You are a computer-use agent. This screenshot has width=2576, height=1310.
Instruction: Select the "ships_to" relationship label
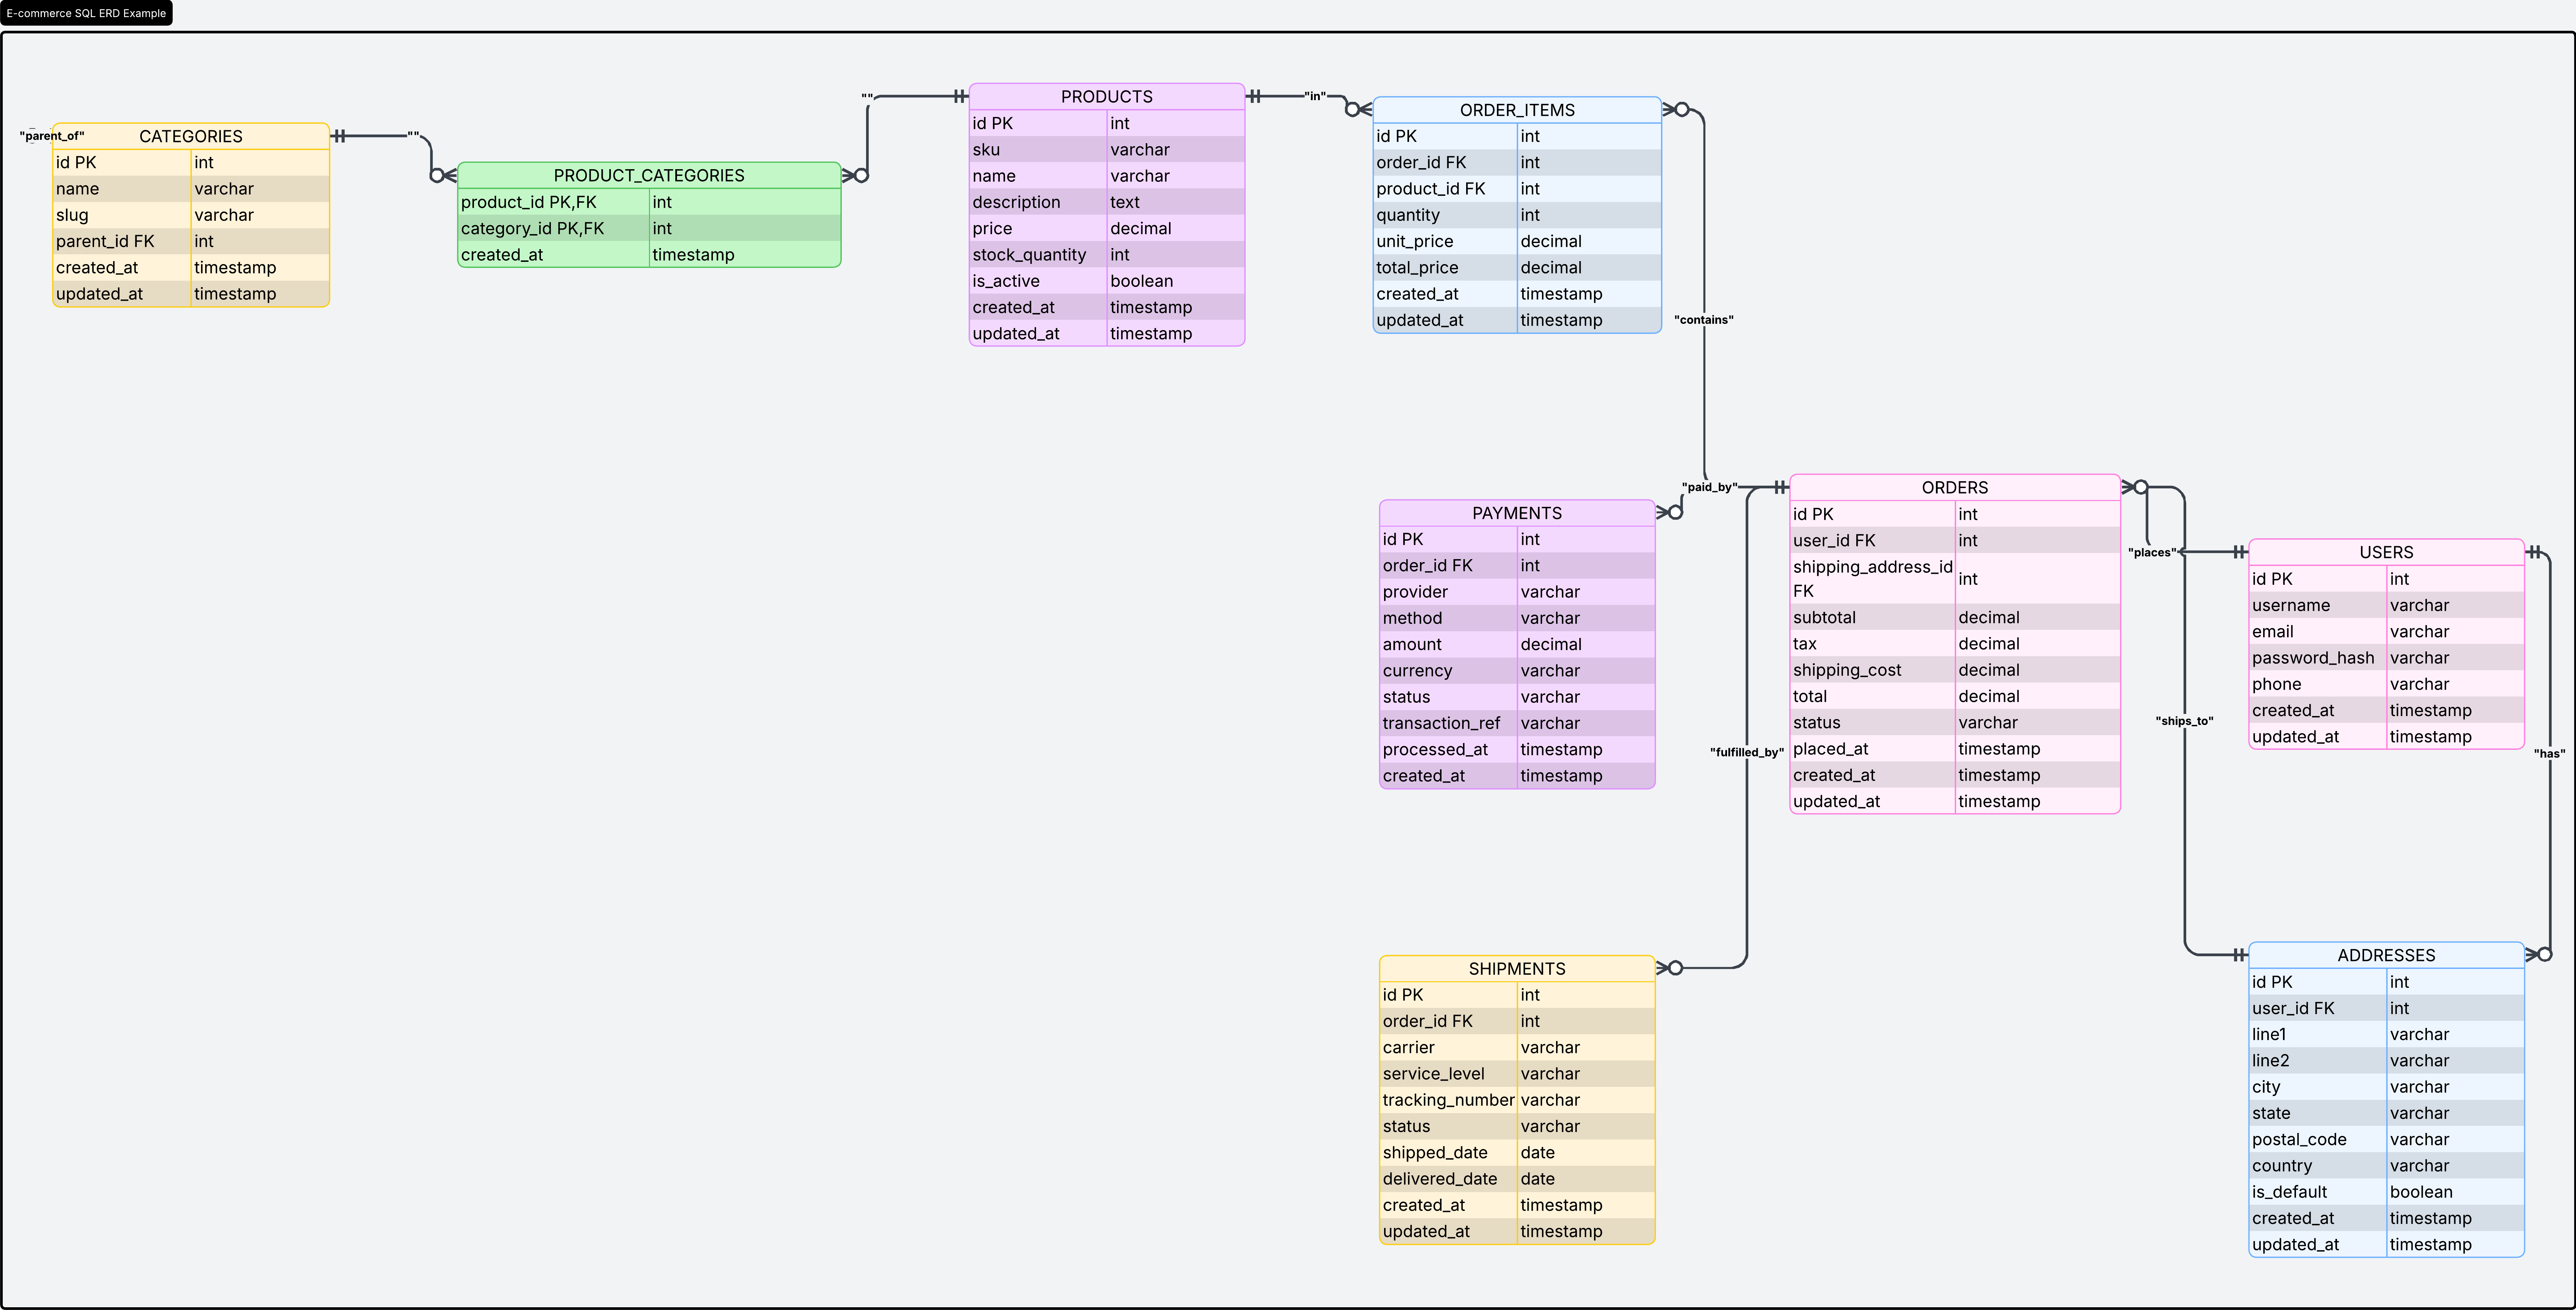click(2185, 720)
